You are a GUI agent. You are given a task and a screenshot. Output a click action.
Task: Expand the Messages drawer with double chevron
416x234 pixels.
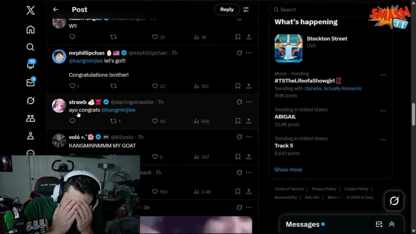coord(392,224)
